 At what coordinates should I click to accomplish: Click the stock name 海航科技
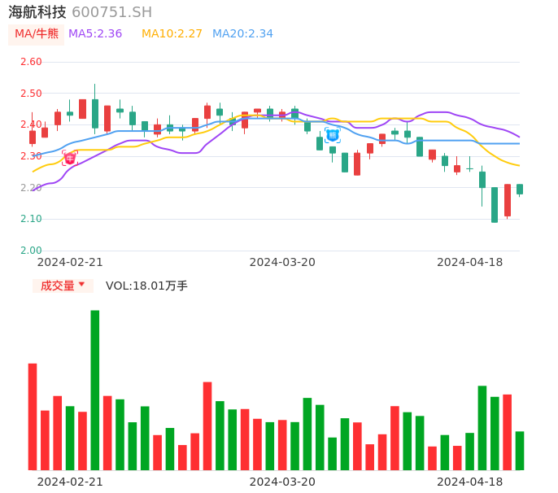pyautogui.click(x=37, y=12)
